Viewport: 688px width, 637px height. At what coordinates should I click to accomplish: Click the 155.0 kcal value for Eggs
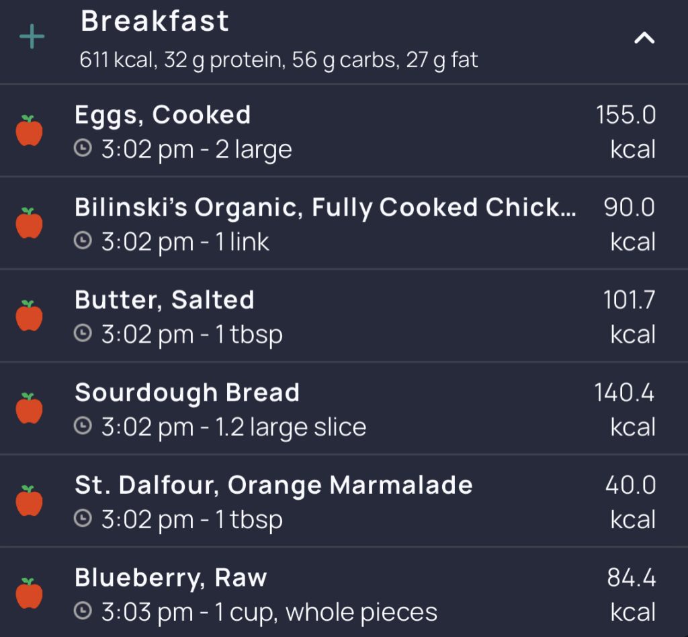(626, 115)
